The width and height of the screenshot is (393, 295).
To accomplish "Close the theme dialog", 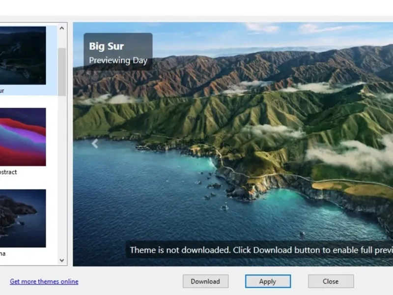I will pyautogui.click(x=331, y=281).
